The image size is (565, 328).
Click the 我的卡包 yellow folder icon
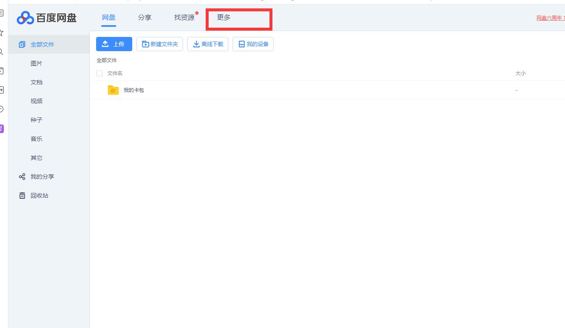click(113, 90)
